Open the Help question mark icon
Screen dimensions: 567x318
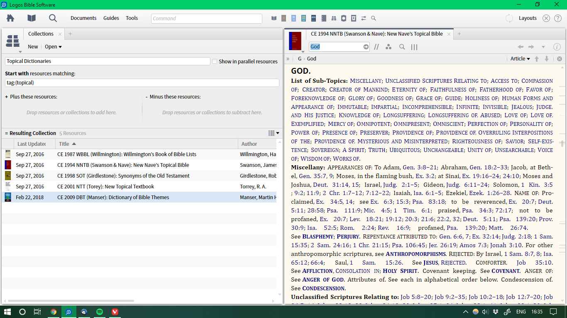(x=558, y=18)
